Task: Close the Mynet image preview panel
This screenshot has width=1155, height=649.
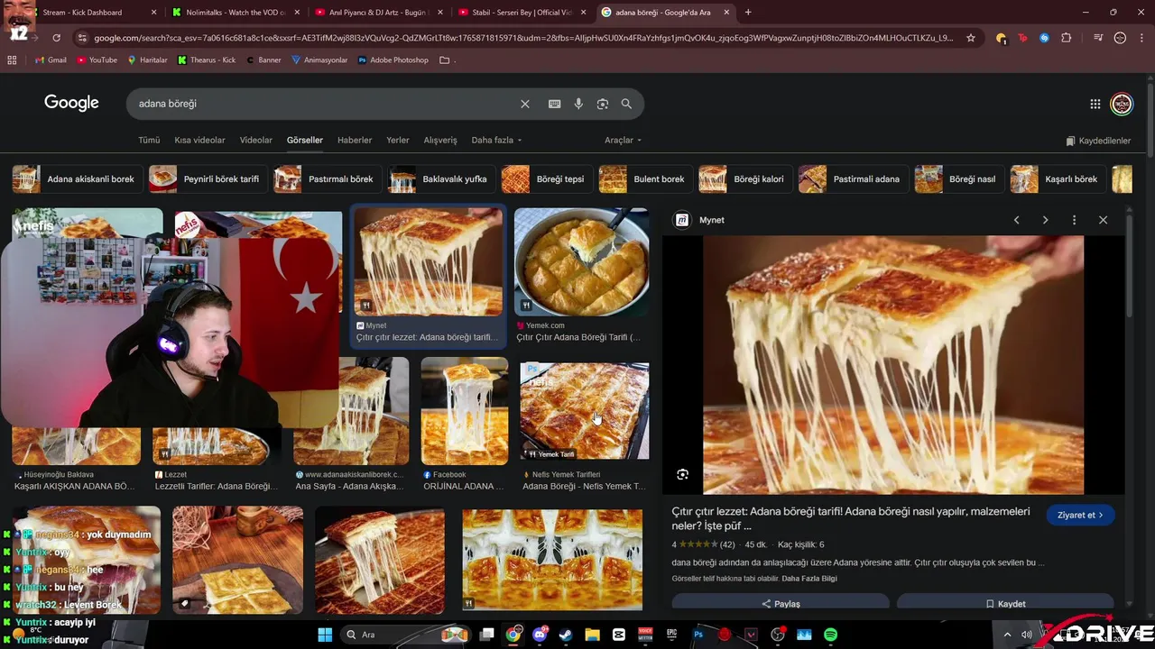Action: [x=1103, y=220]
